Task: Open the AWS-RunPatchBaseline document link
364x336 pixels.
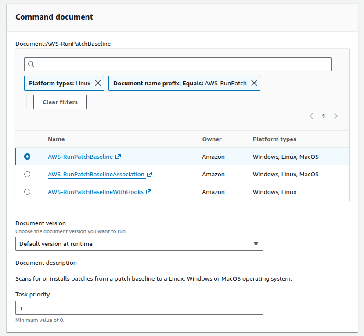Action: [80, 157]
